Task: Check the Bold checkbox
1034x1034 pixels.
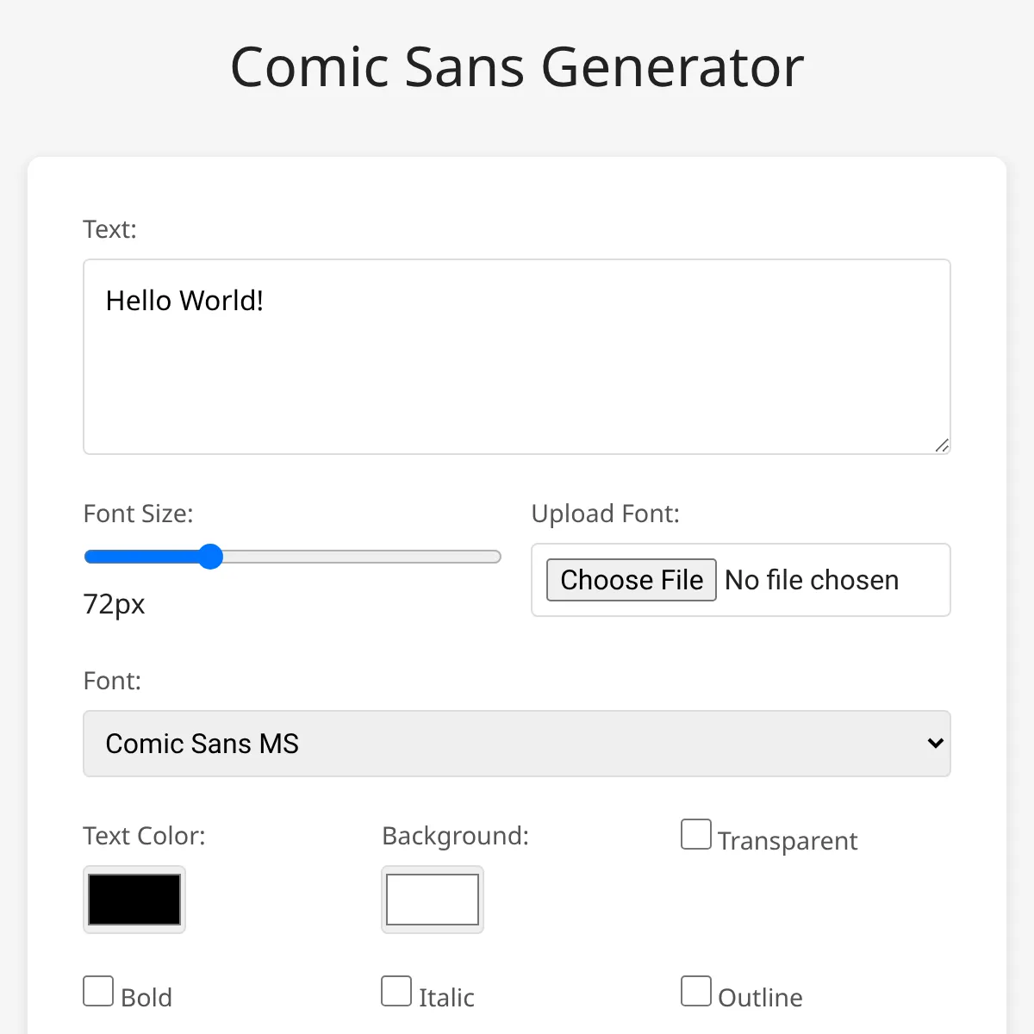Action: point(98,991)
